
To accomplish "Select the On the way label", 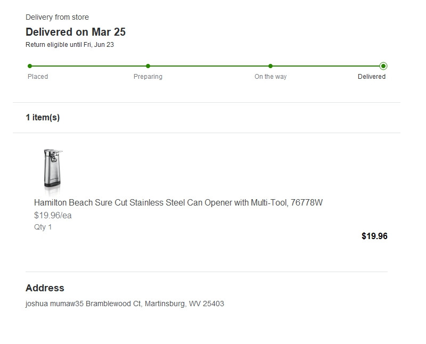I will point(271,77).
